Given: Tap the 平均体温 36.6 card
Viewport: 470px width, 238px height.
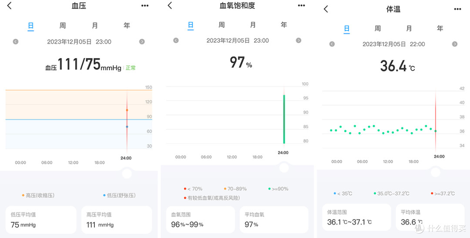Looking at the screenshot, I should click(430, 217).
